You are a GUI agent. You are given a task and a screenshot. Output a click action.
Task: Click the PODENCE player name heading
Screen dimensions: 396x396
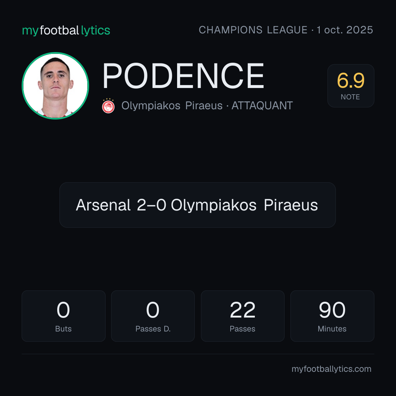click(x=183, y=76)
